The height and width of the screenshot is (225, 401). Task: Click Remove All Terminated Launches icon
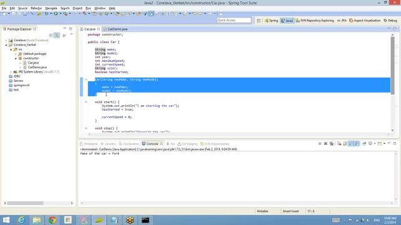[331, 144]
